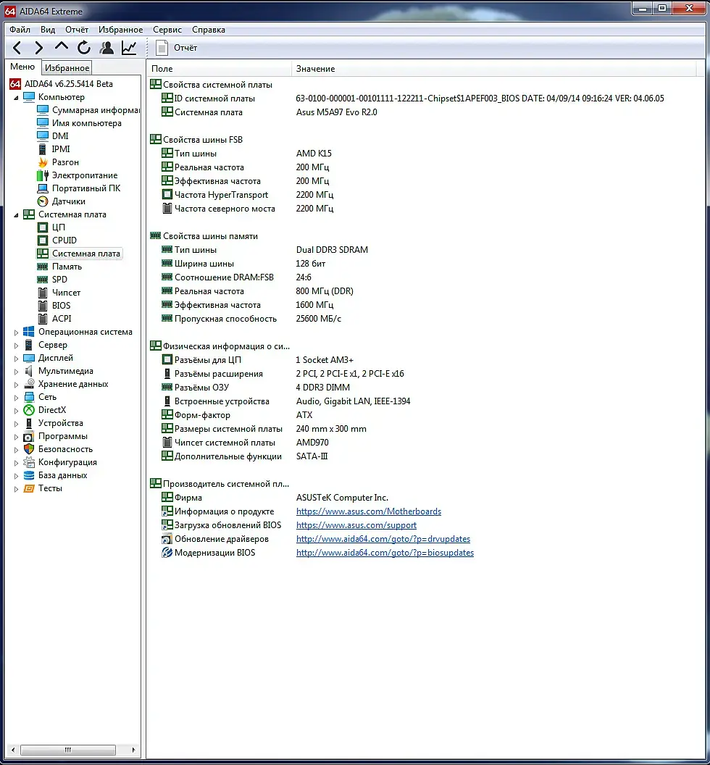710x765 pixels.
Task: Open the user silhouette toolbar icon
Action: coord(106,48)
